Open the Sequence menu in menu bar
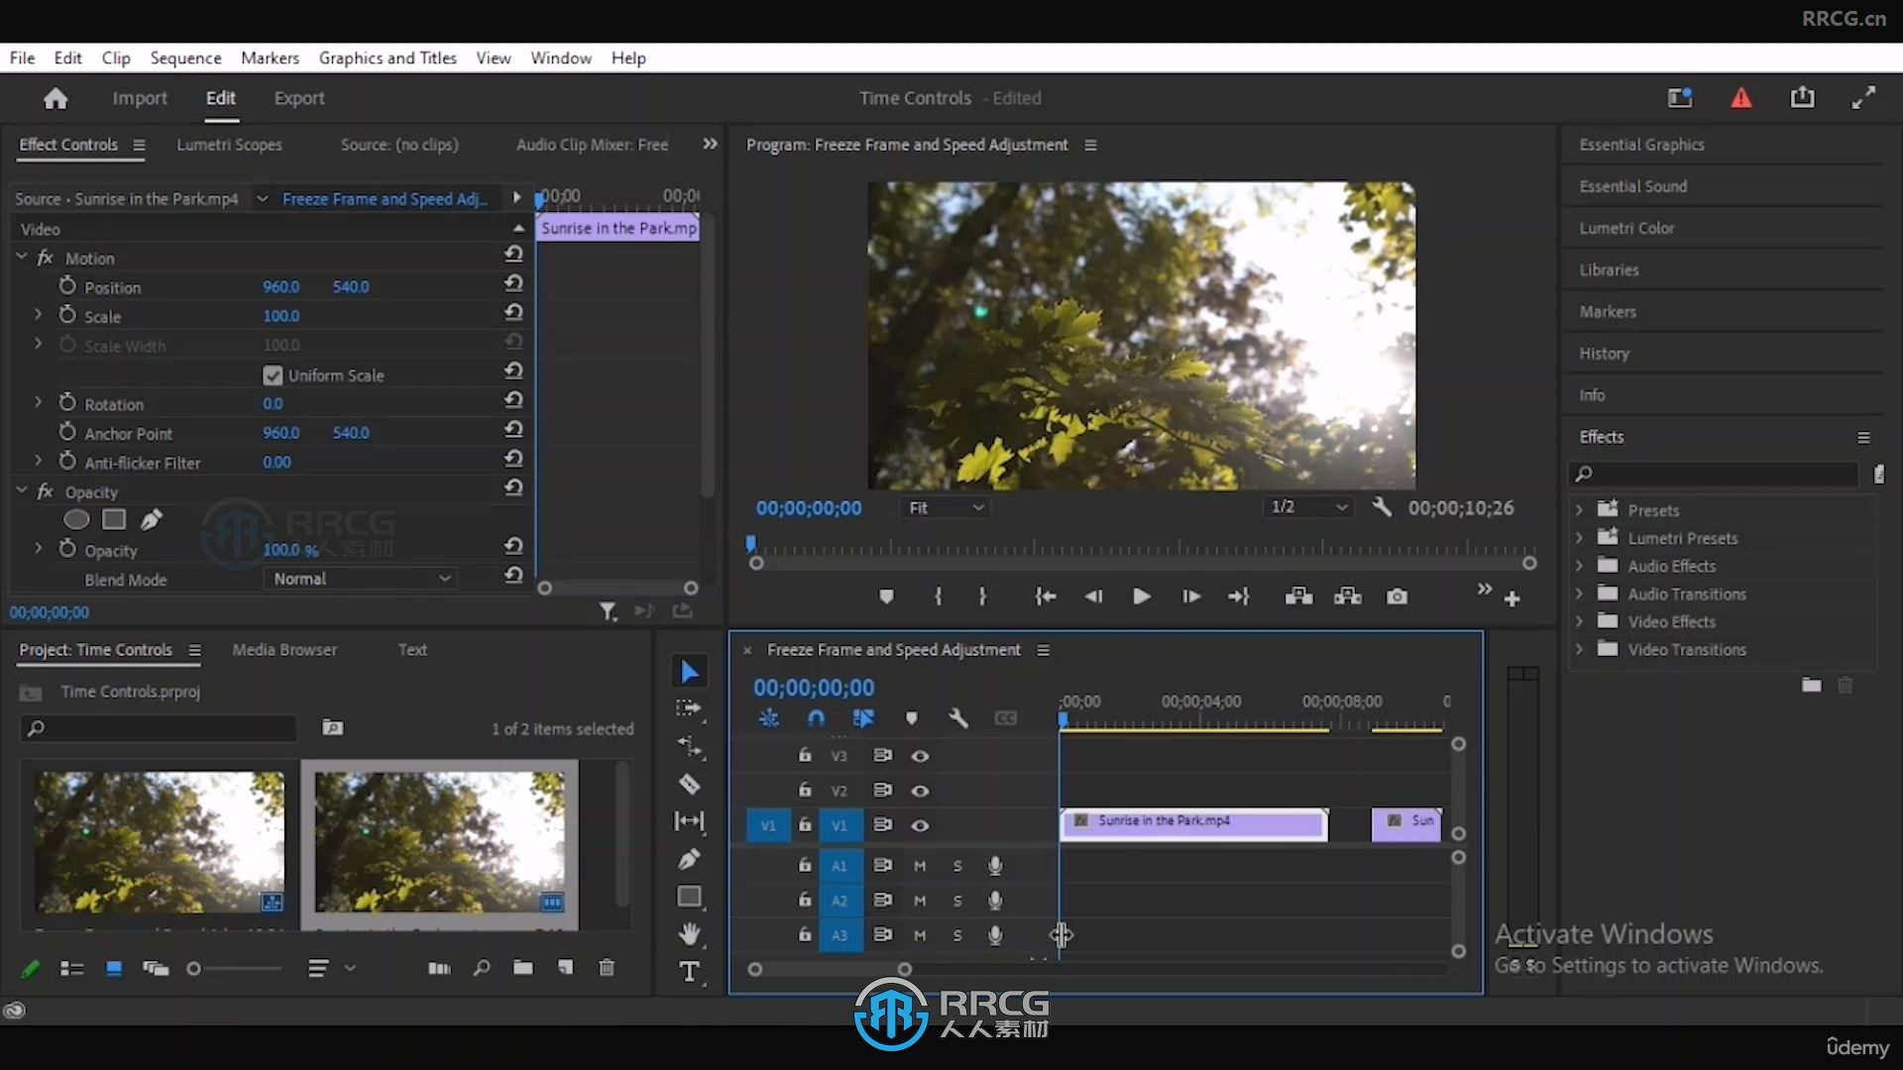 (185, 57)
